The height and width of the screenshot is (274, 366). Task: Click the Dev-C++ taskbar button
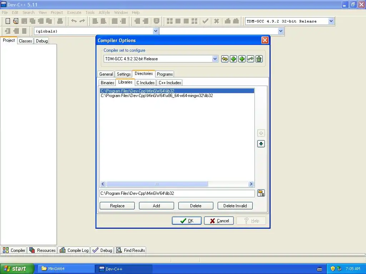124,269
